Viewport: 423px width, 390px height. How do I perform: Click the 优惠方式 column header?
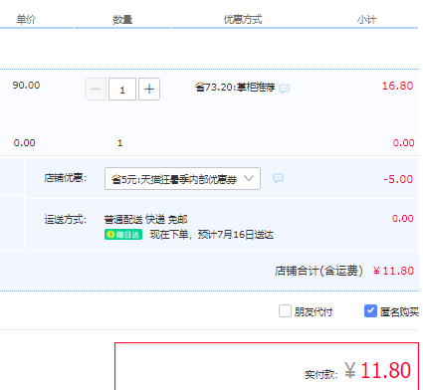pos(243,20)
